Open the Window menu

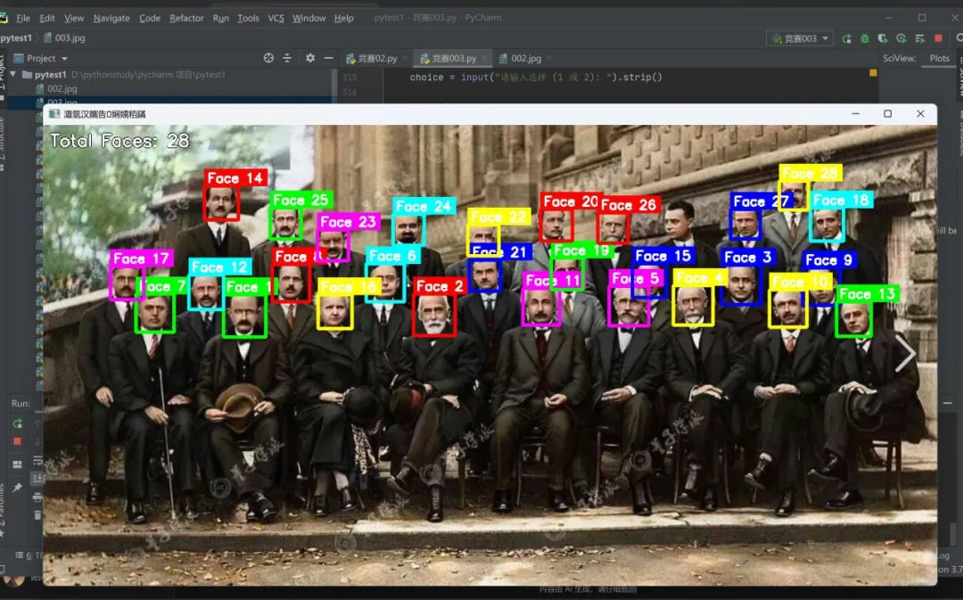(x=309, y=18)
